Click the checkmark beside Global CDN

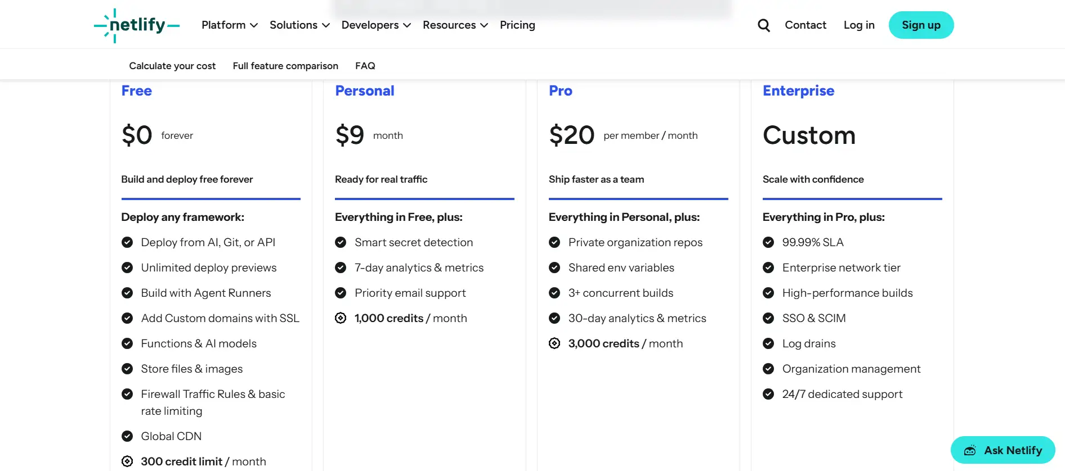coord(127,436)
